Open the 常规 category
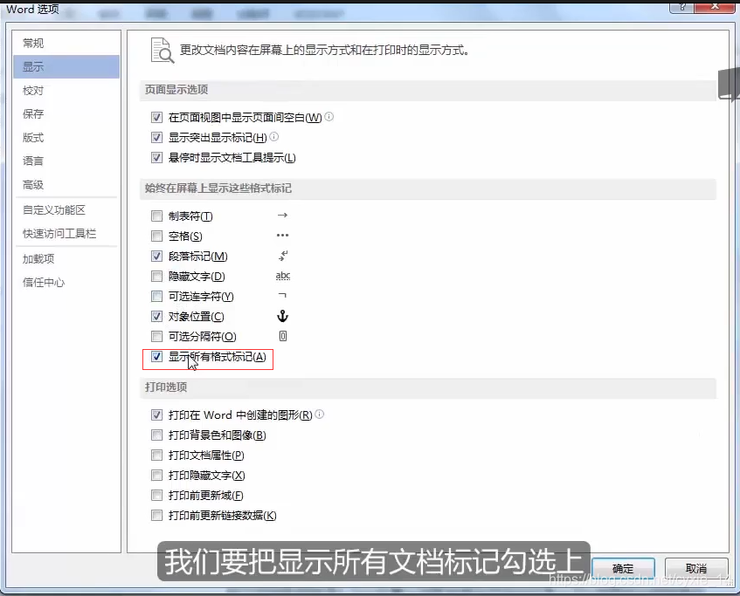This screenshot has height=596, width=740. coord(66,43)
